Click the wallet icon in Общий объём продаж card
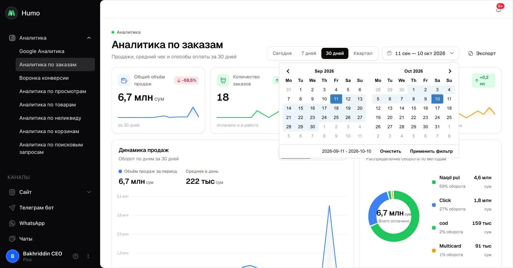 [x=124, y=80]
